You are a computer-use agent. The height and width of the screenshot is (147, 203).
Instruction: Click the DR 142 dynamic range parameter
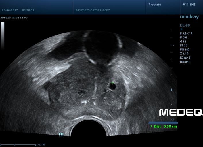coord(185,50)
